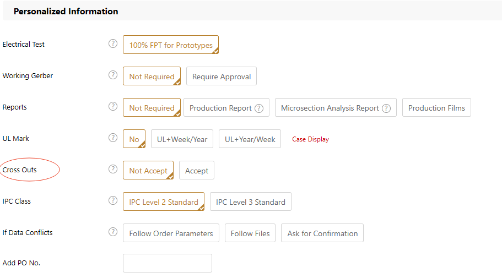Click help icon beside Working Gerber

coord(113,75)
